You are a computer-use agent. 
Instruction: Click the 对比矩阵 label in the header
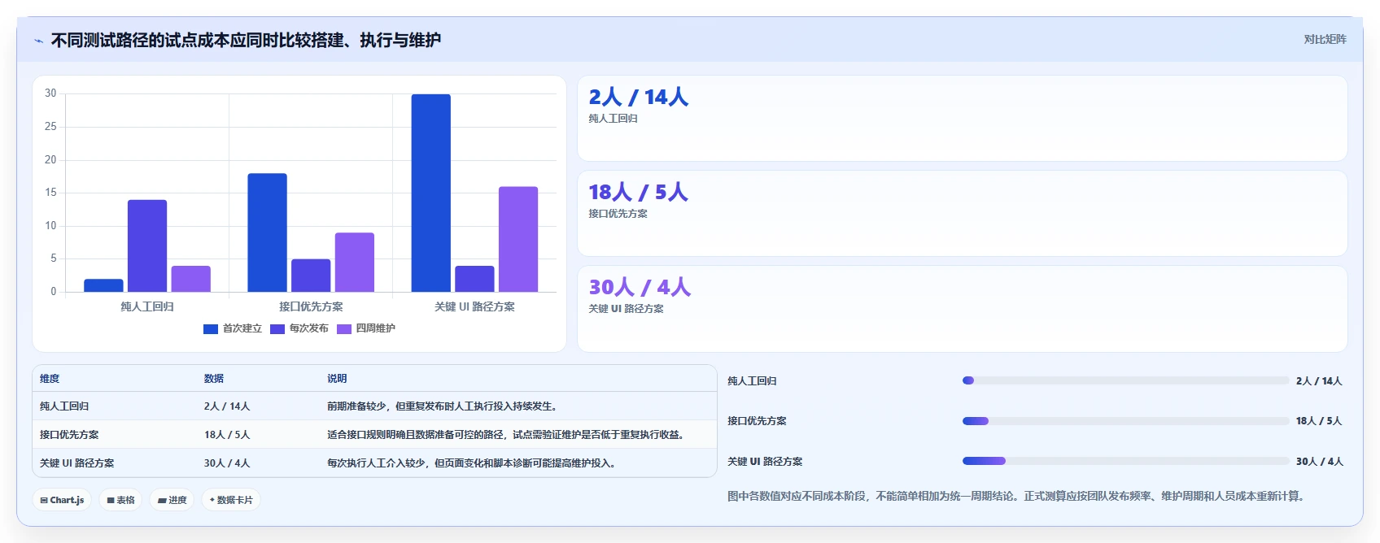click(1325, 39)
